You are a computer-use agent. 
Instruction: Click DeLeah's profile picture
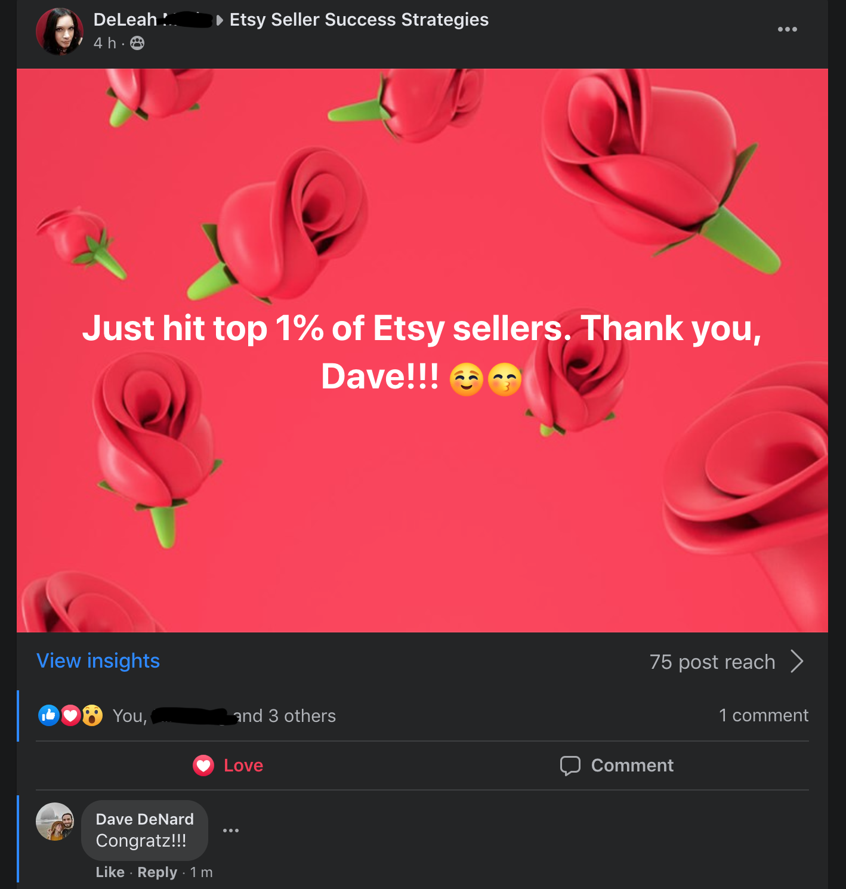[x=60, y=32]
